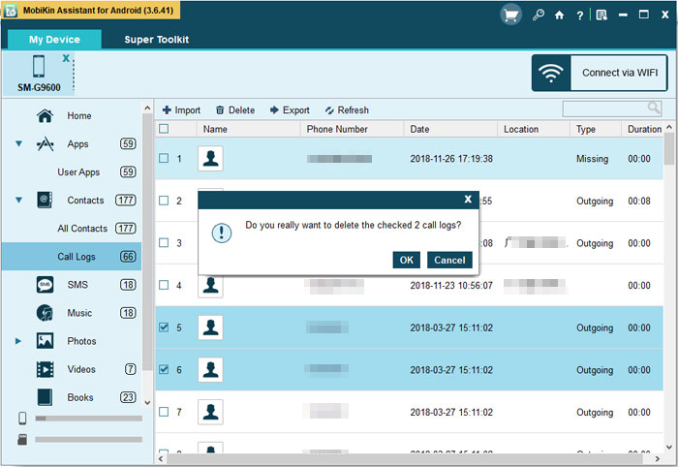Open the home icon in title bar
Image resolution: width=678 pixels, height=467 pixels.
point(559,16)
